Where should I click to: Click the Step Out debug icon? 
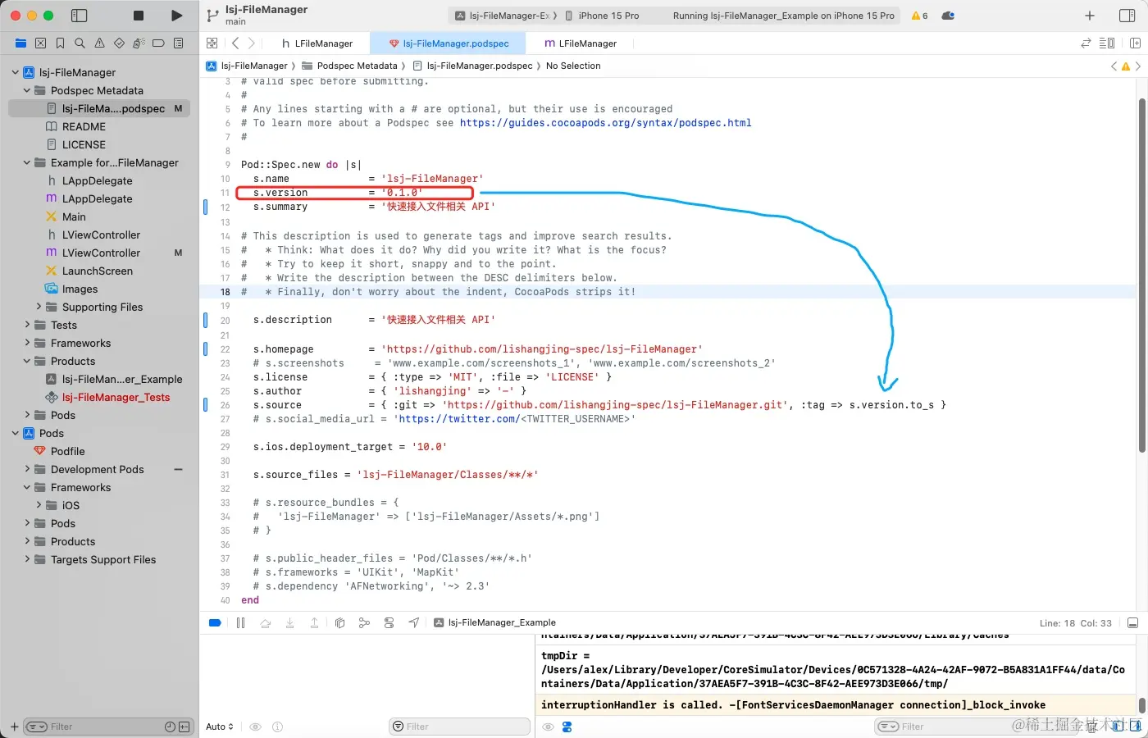click(314, 623)
